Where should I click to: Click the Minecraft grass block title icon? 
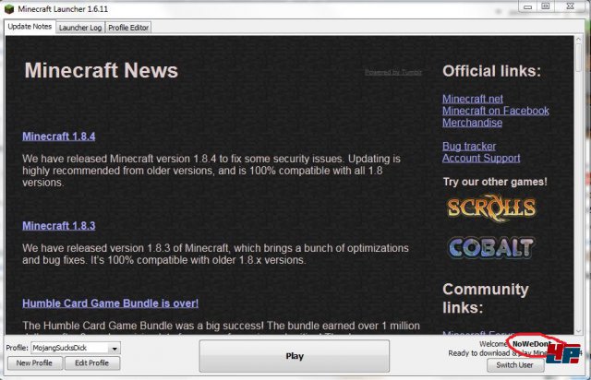point(9,9)
